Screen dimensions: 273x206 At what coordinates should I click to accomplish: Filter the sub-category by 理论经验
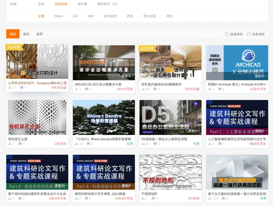(x=150, y=16)
